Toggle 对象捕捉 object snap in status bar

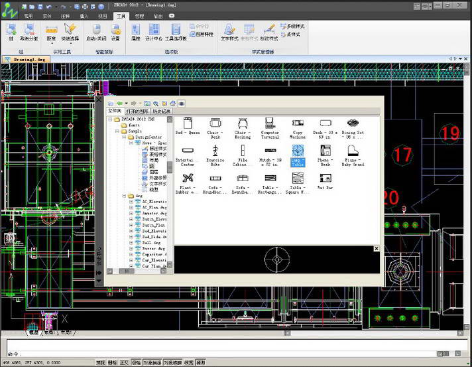click(151, 363)
